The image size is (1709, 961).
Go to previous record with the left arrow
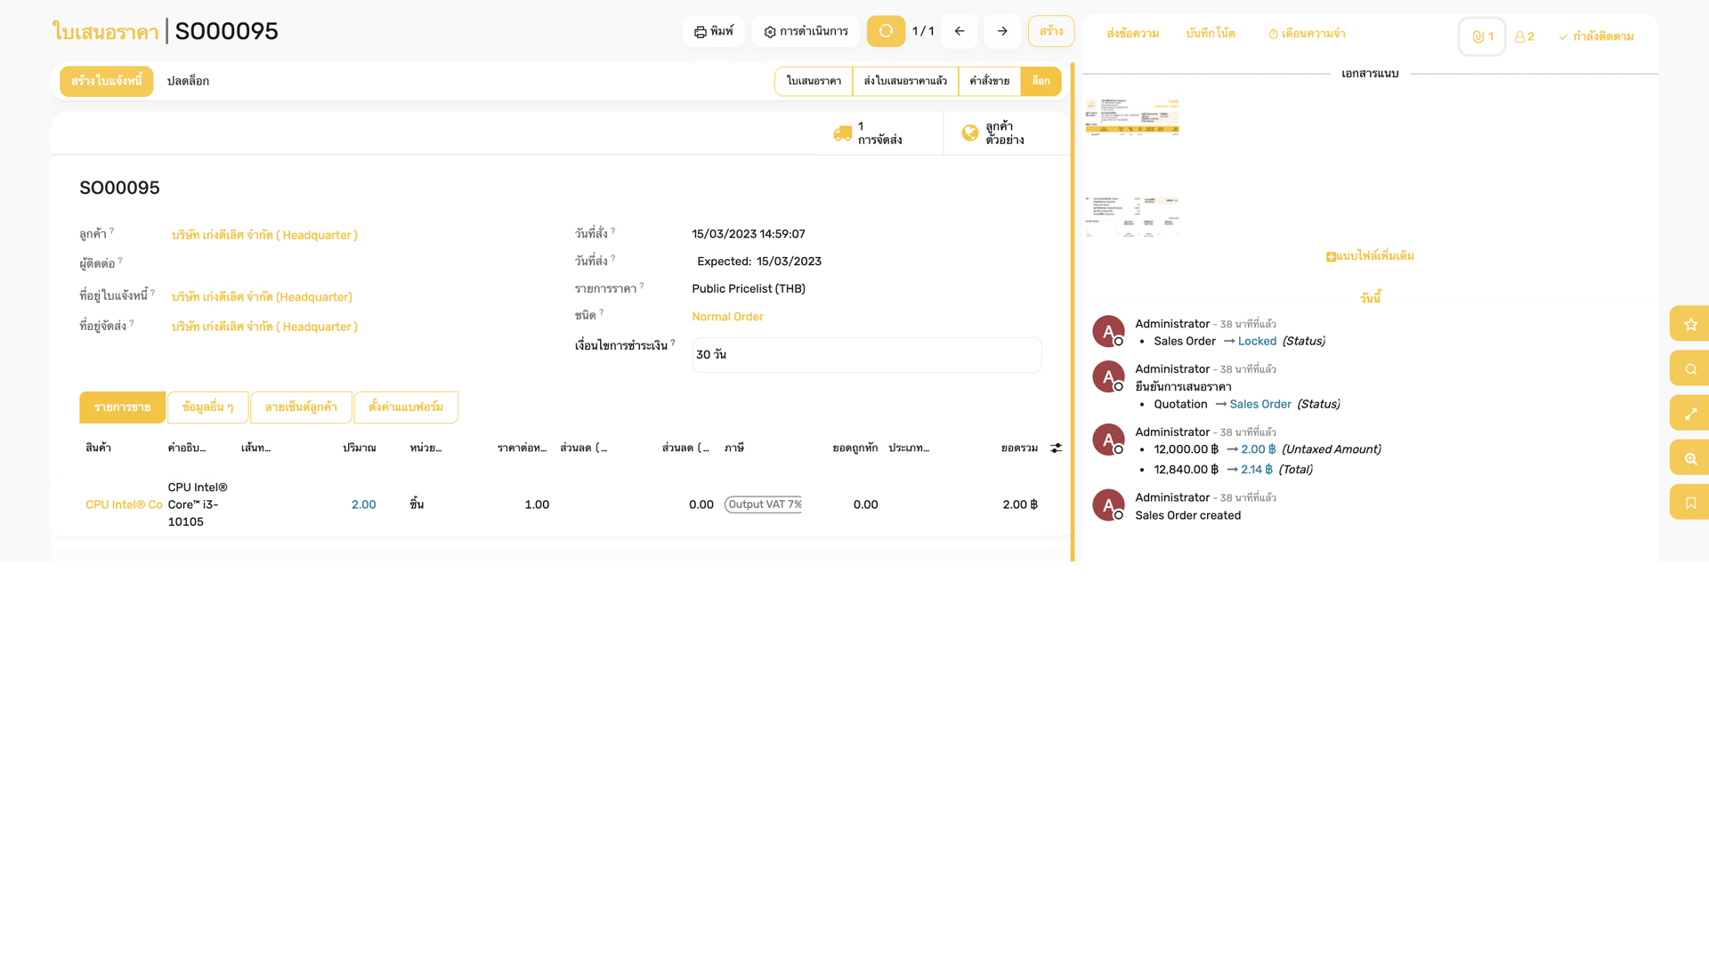[x=959, y=30]
